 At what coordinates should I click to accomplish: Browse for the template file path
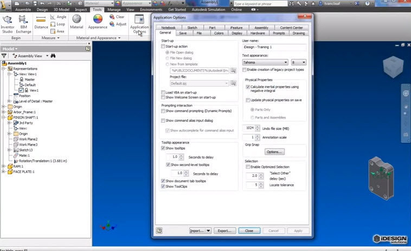(233, 70)
